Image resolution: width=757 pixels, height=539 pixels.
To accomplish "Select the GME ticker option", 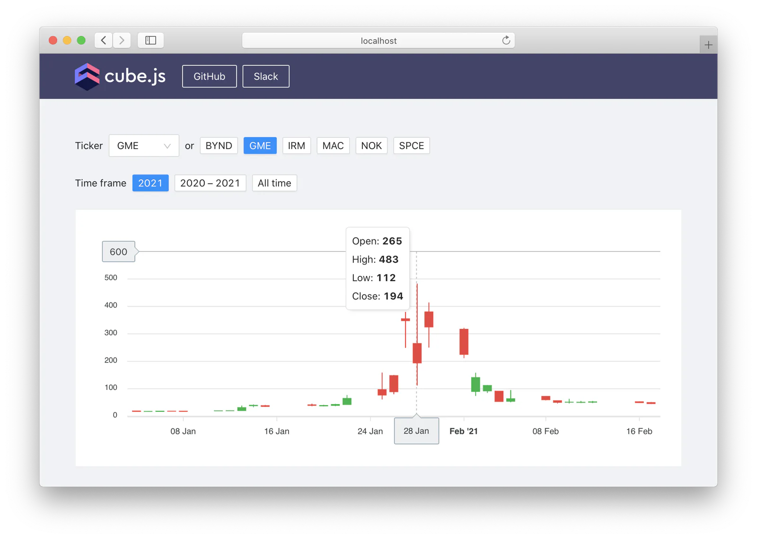I will [260, 146].
